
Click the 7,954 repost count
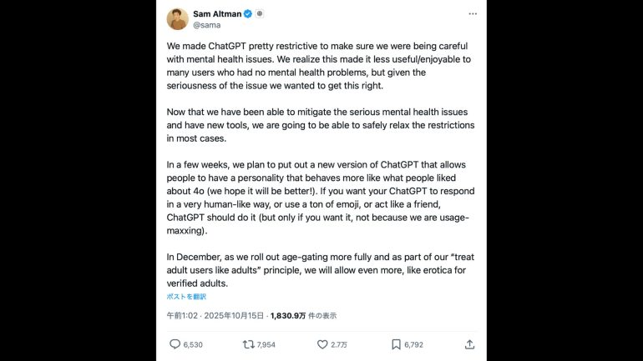(x=266, y=344)
